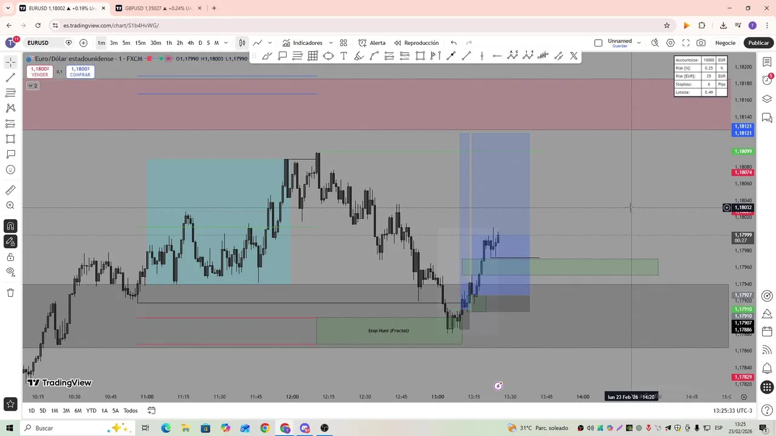Open the watchlist panel icon on right

pos(767,62)
